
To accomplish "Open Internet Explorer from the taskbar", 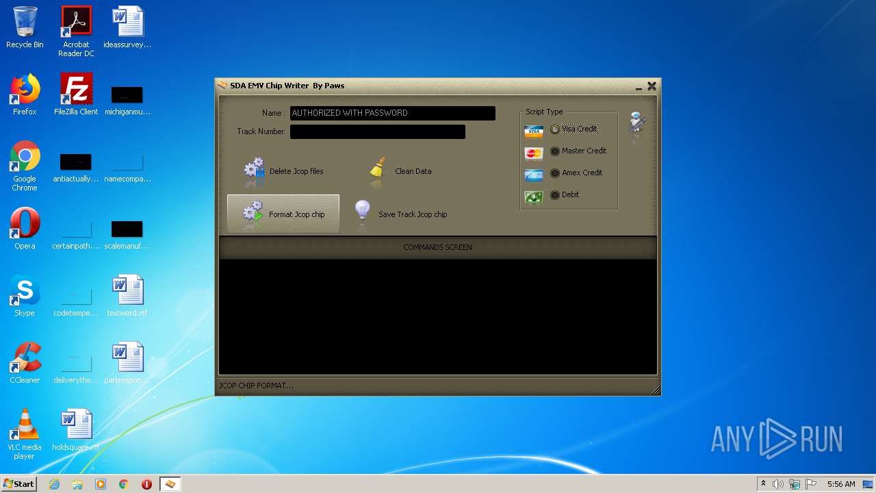I will tap(54, 484).
